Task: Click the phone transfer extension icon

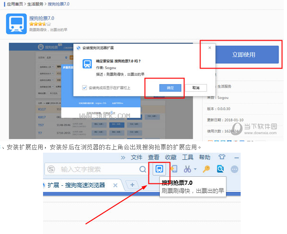Action: coord(174,169)
